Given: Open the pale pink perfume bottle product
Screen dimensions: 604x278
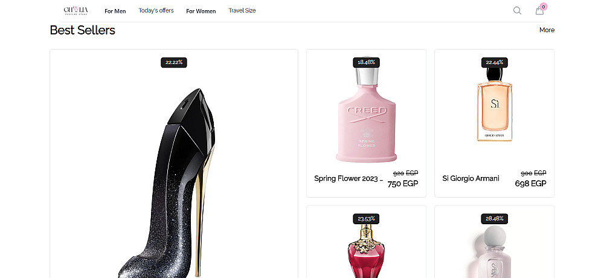Looking at the screenshot, I should click(x=494, y=251).
